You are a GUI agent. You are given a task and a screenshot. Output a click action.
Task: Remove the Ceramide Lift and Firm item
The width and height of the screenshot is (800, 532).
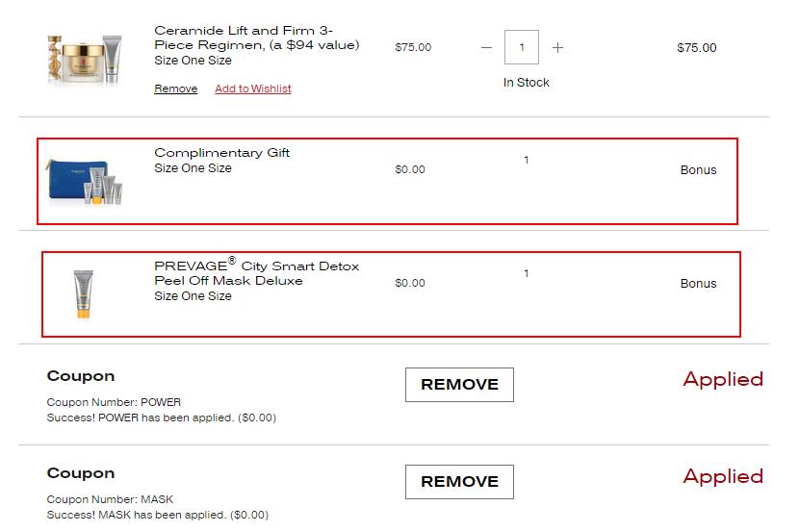tap(175, 89)
